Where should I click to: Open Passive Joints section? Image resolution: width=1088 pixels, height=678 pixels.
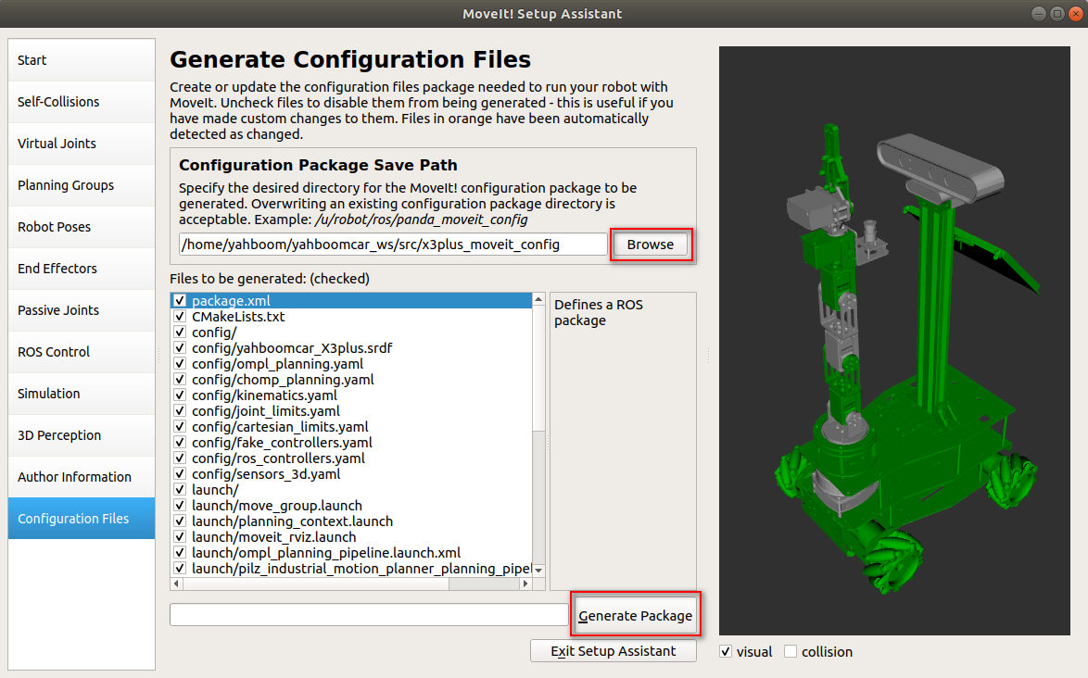[82, 310]
